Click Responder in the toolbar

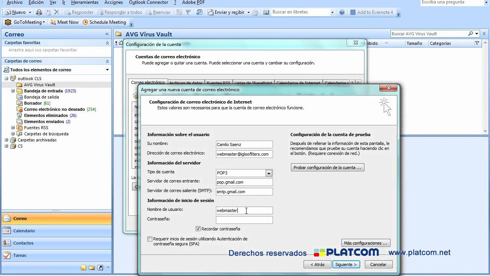point(79,12)
